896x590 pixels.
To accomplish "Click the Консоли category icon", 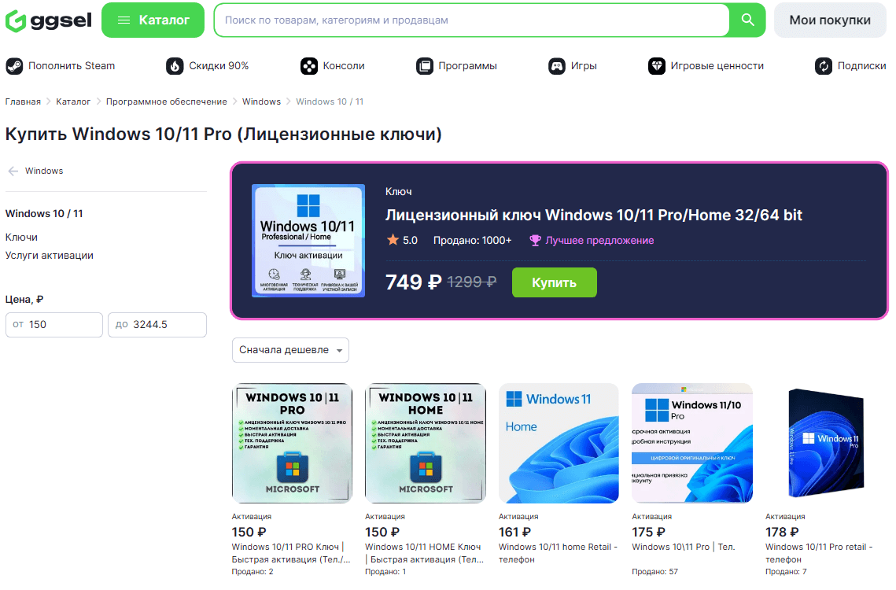I will (309, 66).
